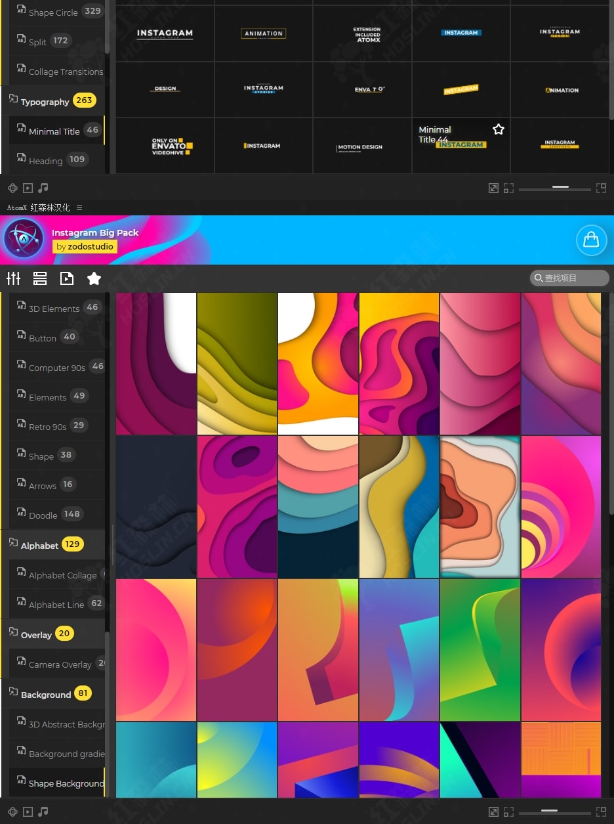Screen dimensions: 614x824
Task: Adjust the upper panel thumbnail size slider
Action: 560,188
